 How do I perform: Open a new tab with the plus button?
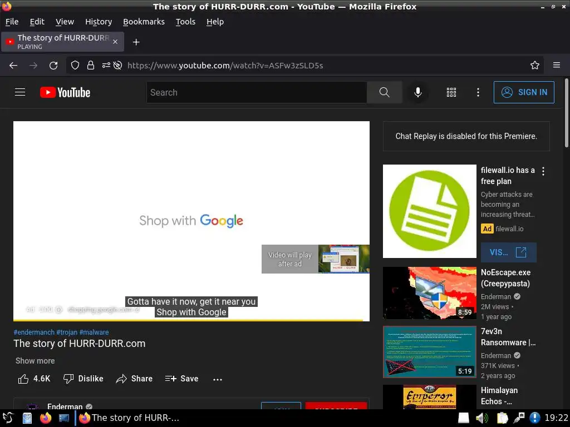click(136, 42)
